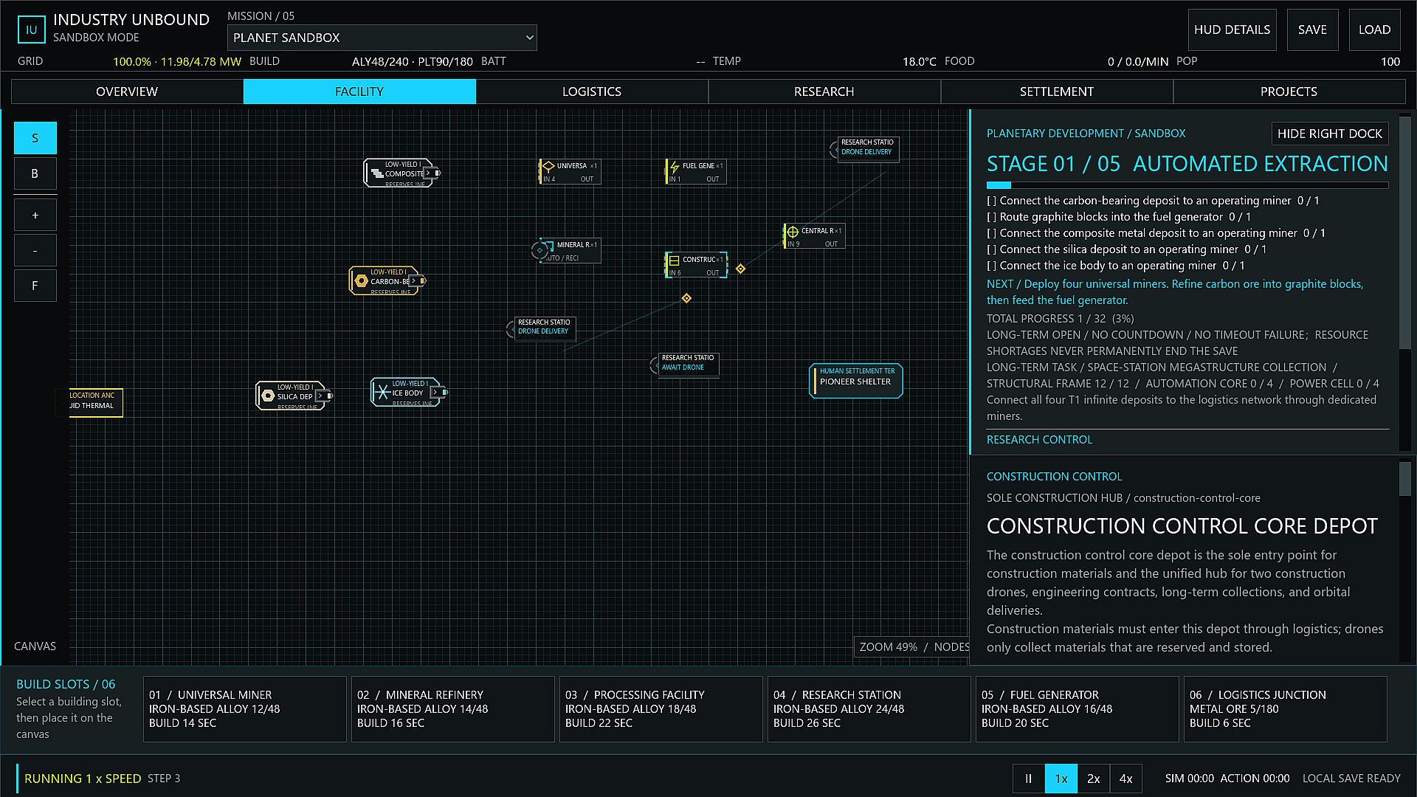Click the carbon-bearing deposit hexagon icon
This screenshot has height=797, width=1417.
pyautogui.click(x=361, y=280)
